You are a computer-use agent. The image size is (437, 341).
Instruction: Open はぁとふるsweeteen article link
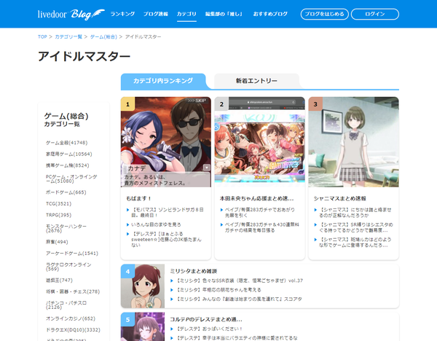[166, 240]
